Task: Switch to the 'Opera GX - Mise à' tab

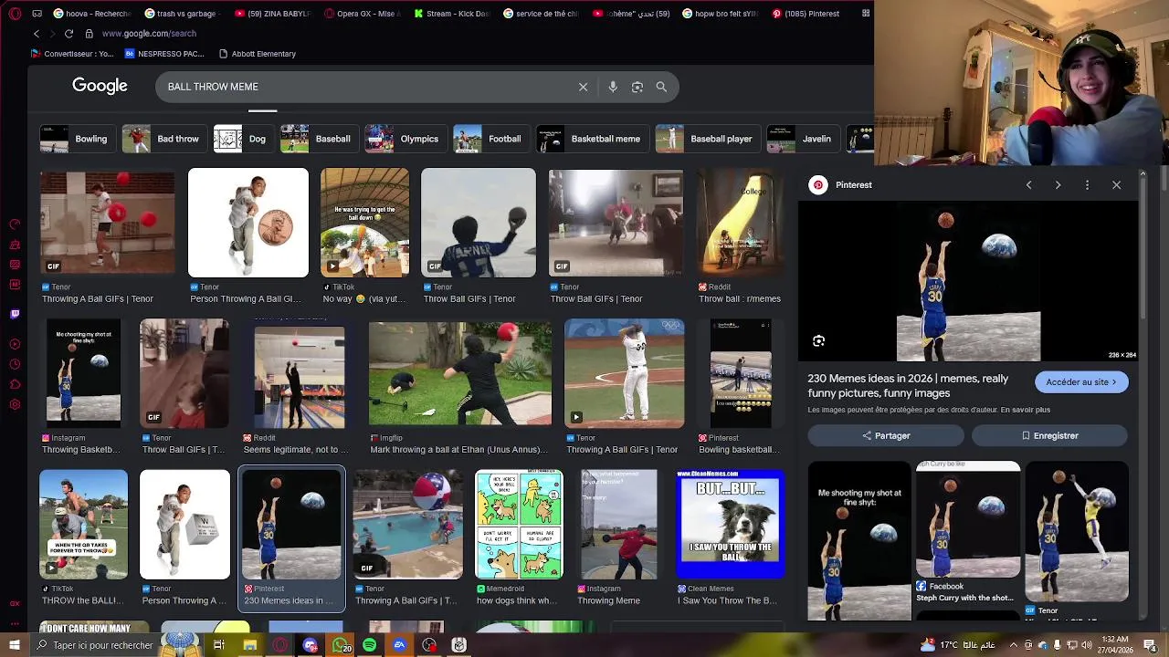Action: pyautogui.click(x=361, y=14)
